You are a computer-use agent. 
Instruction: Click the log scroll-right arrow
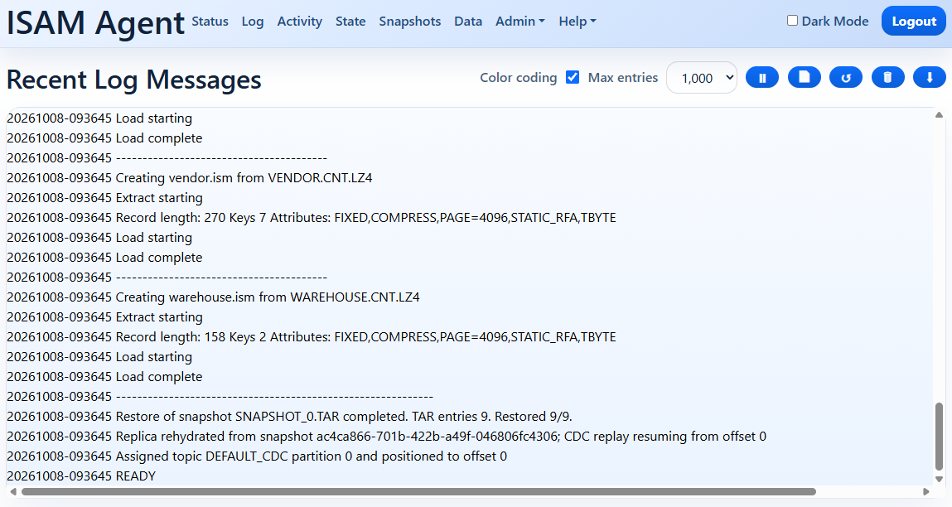pos(925,492)
